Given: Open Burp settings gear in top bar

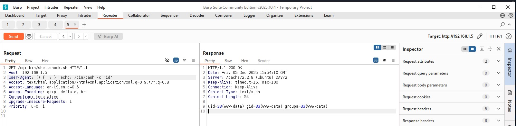Looking at the screenshot, I should [x=511, y=15].
